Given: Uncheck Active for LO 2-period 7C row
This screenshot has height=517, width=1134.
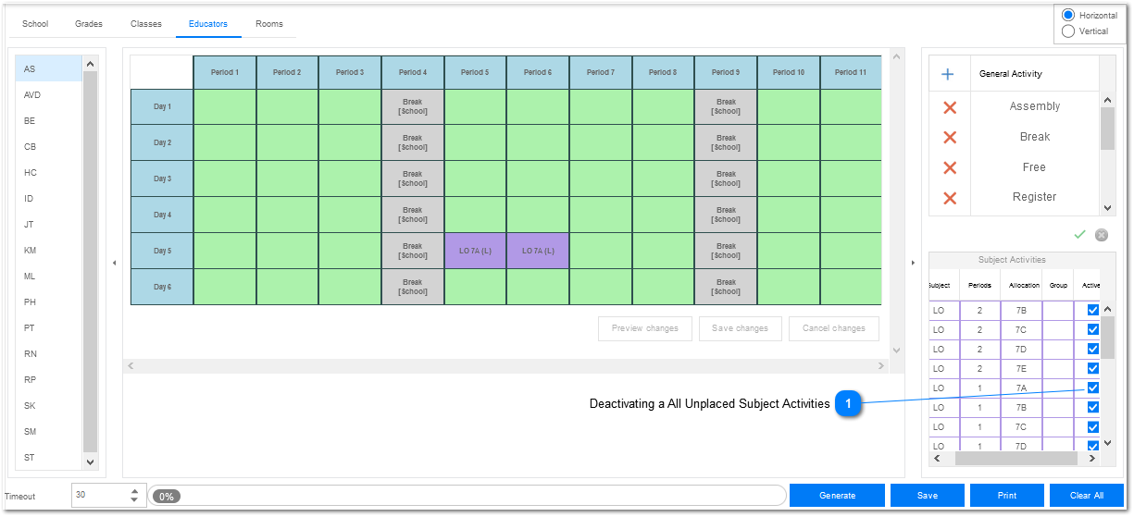Looking at the screenshot, I should click(x=1093, y=329).
